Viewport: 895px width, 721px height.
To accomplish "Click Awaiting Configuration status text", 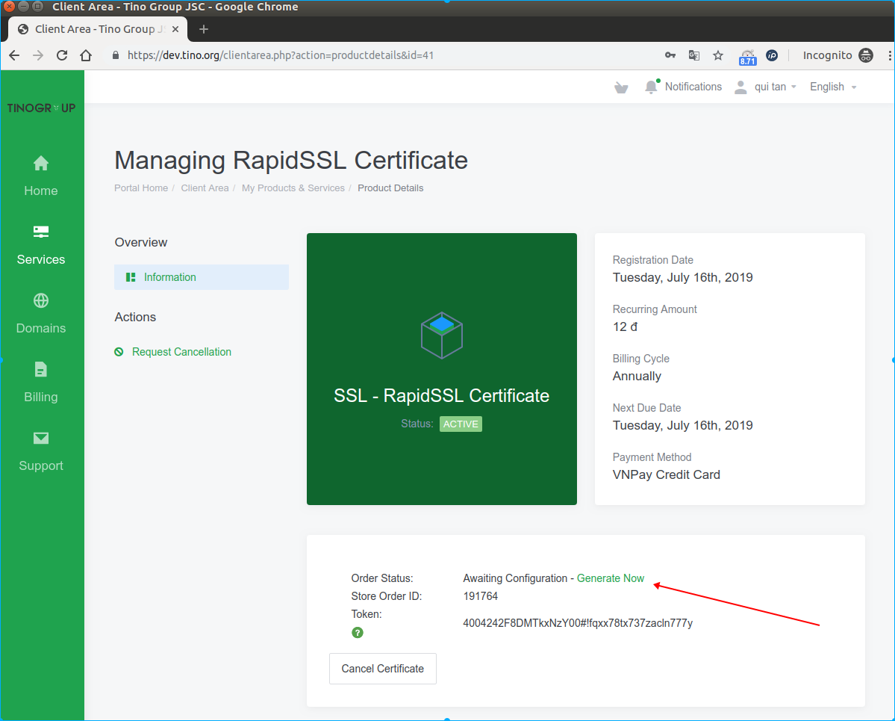I will [515, 578].
